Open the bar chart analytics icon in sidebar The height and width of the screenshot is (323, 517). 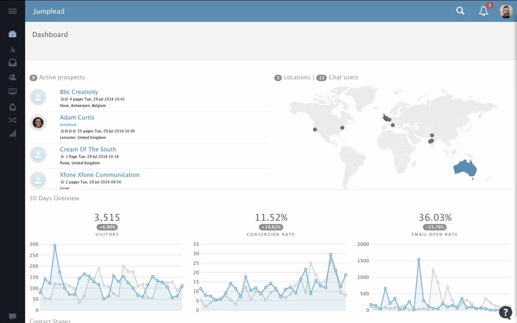(13, 134)
